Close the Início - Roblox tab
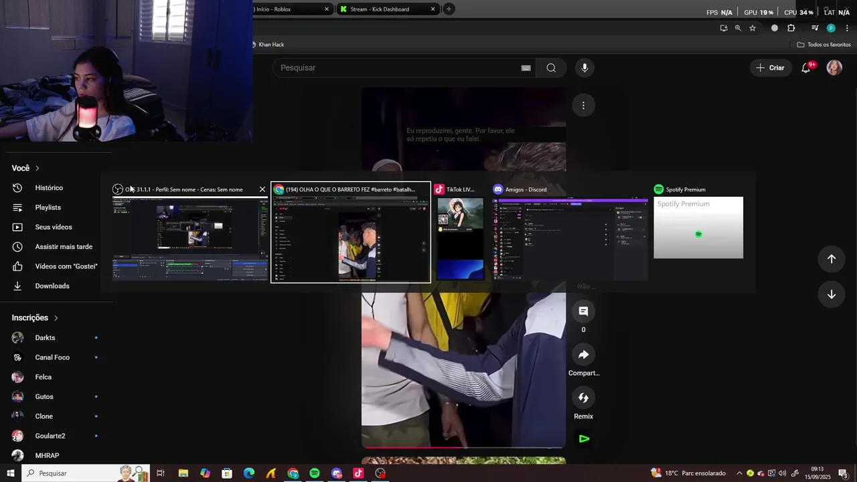 [327, 9]
